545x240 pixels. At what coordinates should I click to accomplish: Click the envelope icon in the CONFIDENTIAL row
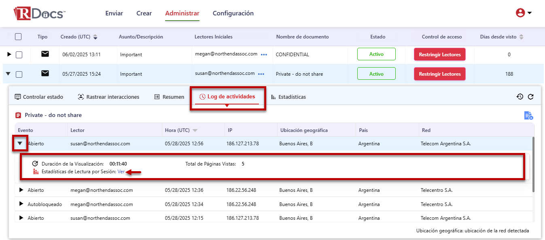click(45, 54)
